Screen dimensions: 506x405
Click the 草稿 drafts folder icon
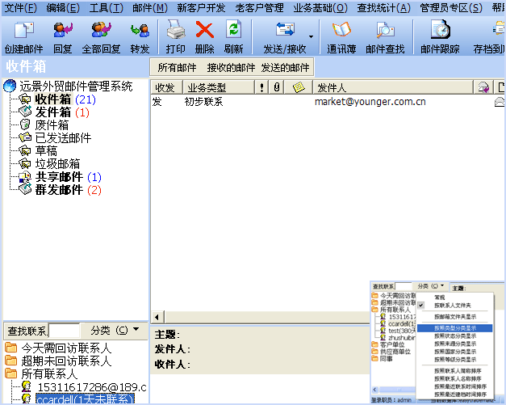(x=25, y=150)
